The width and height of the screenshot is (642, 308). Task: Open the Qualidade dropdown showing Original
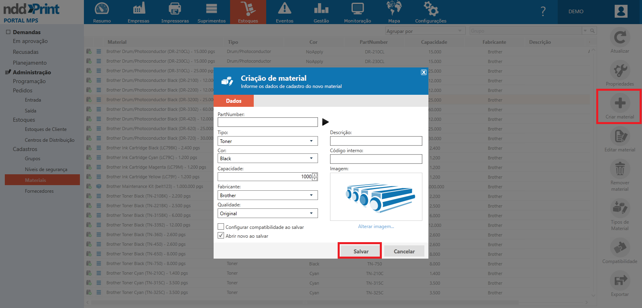[267, 213]
